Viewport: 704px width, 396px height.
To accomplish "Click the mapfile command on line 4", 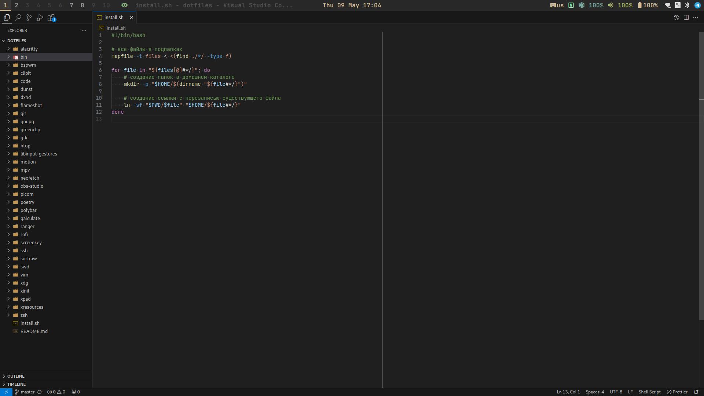I will coord(122,56).
